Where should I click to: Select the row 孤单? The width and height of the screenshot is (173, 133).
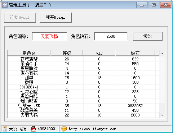coord(83,78)
